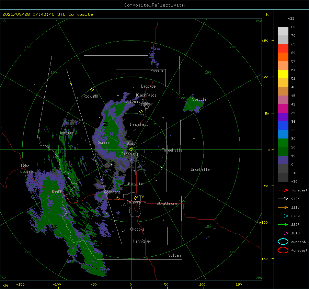Select the 80 dBZ color swatch
309x289 pixels.
click(283, 31)
